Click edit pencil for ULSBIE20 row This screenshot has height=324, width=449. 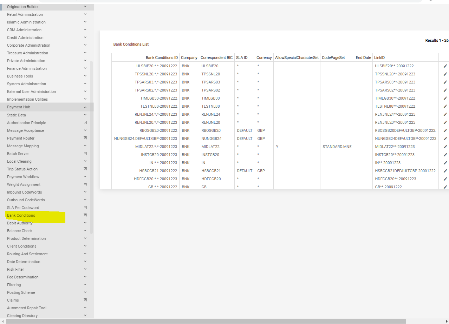point(445,66)
